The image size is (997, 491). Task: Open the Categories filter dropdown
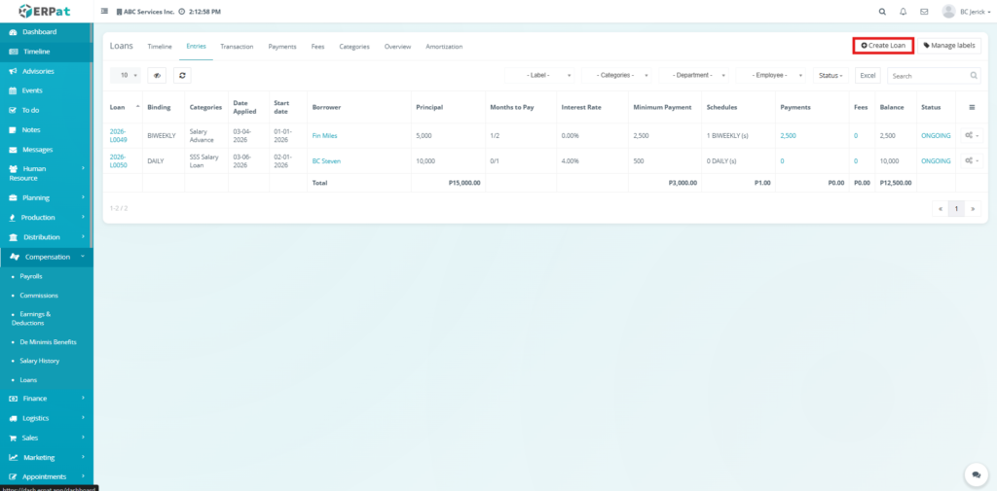coord(616,75)
